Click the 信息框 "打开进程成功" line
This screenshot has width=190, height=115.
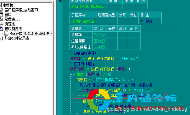coord(104,80)
